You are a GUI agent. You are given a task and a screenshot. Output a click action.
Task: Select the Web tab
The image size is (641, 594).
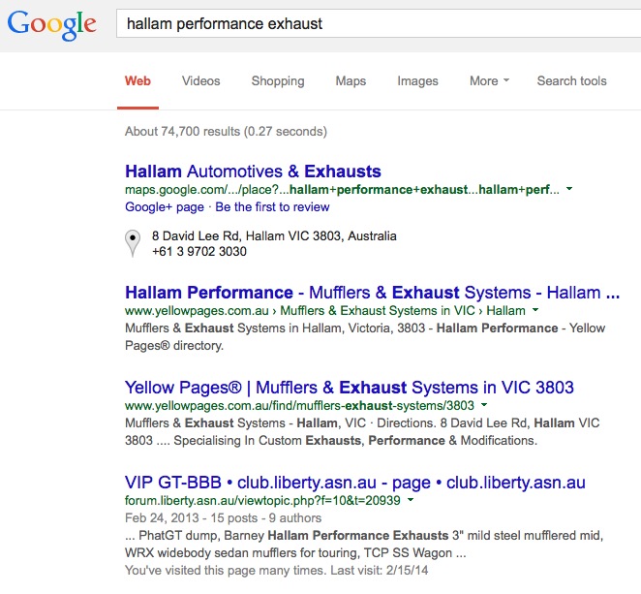(x=137, y=81)
